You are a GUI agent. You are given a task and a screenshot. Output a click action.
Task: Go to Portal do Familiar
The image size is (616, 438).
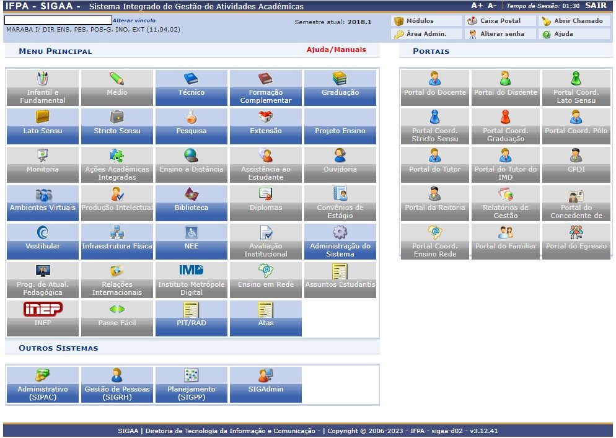pos(506,242)
